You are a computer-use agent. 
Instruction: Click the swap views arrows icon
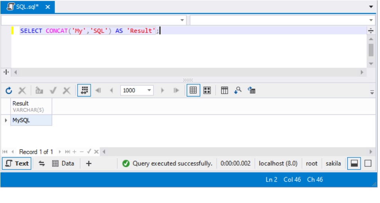(x=42, y=164)
